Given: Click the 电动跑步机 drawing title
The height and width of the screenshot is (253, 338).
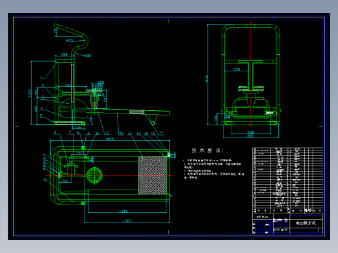Looking at the screenshot, I should [305, 223].
